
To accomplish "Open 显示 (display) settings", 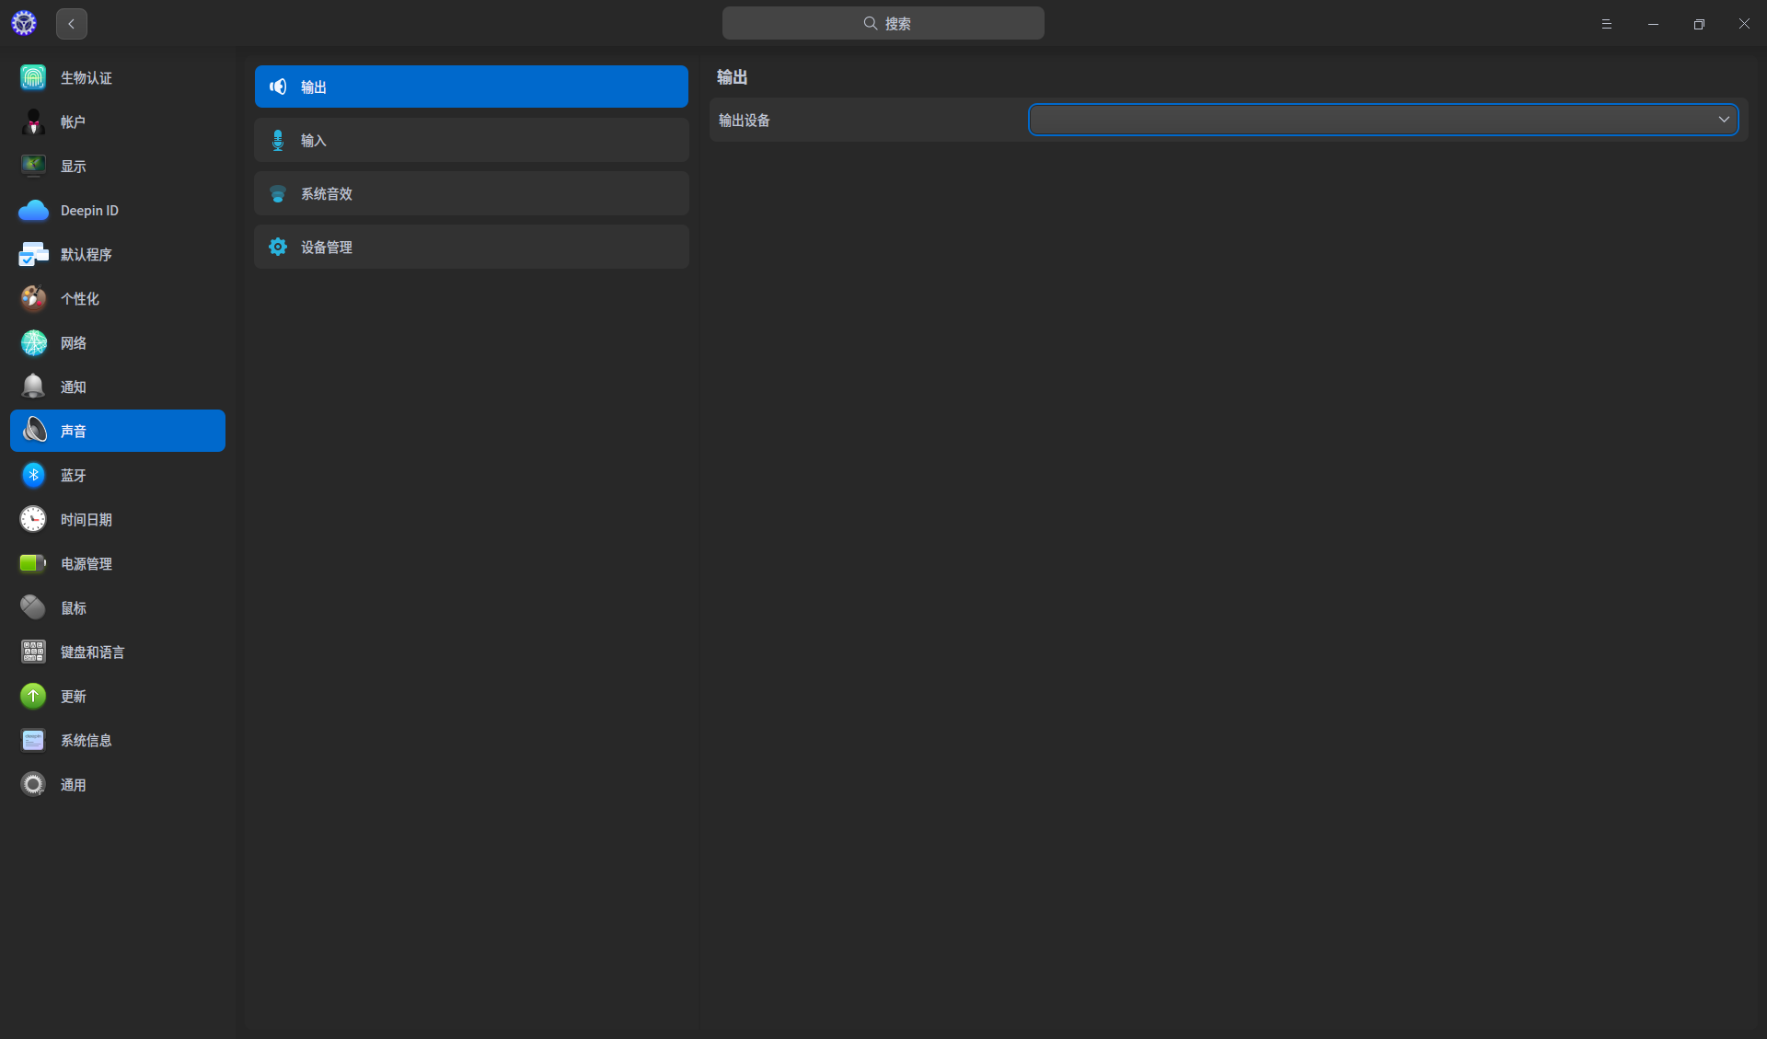I will pos(74,166).
